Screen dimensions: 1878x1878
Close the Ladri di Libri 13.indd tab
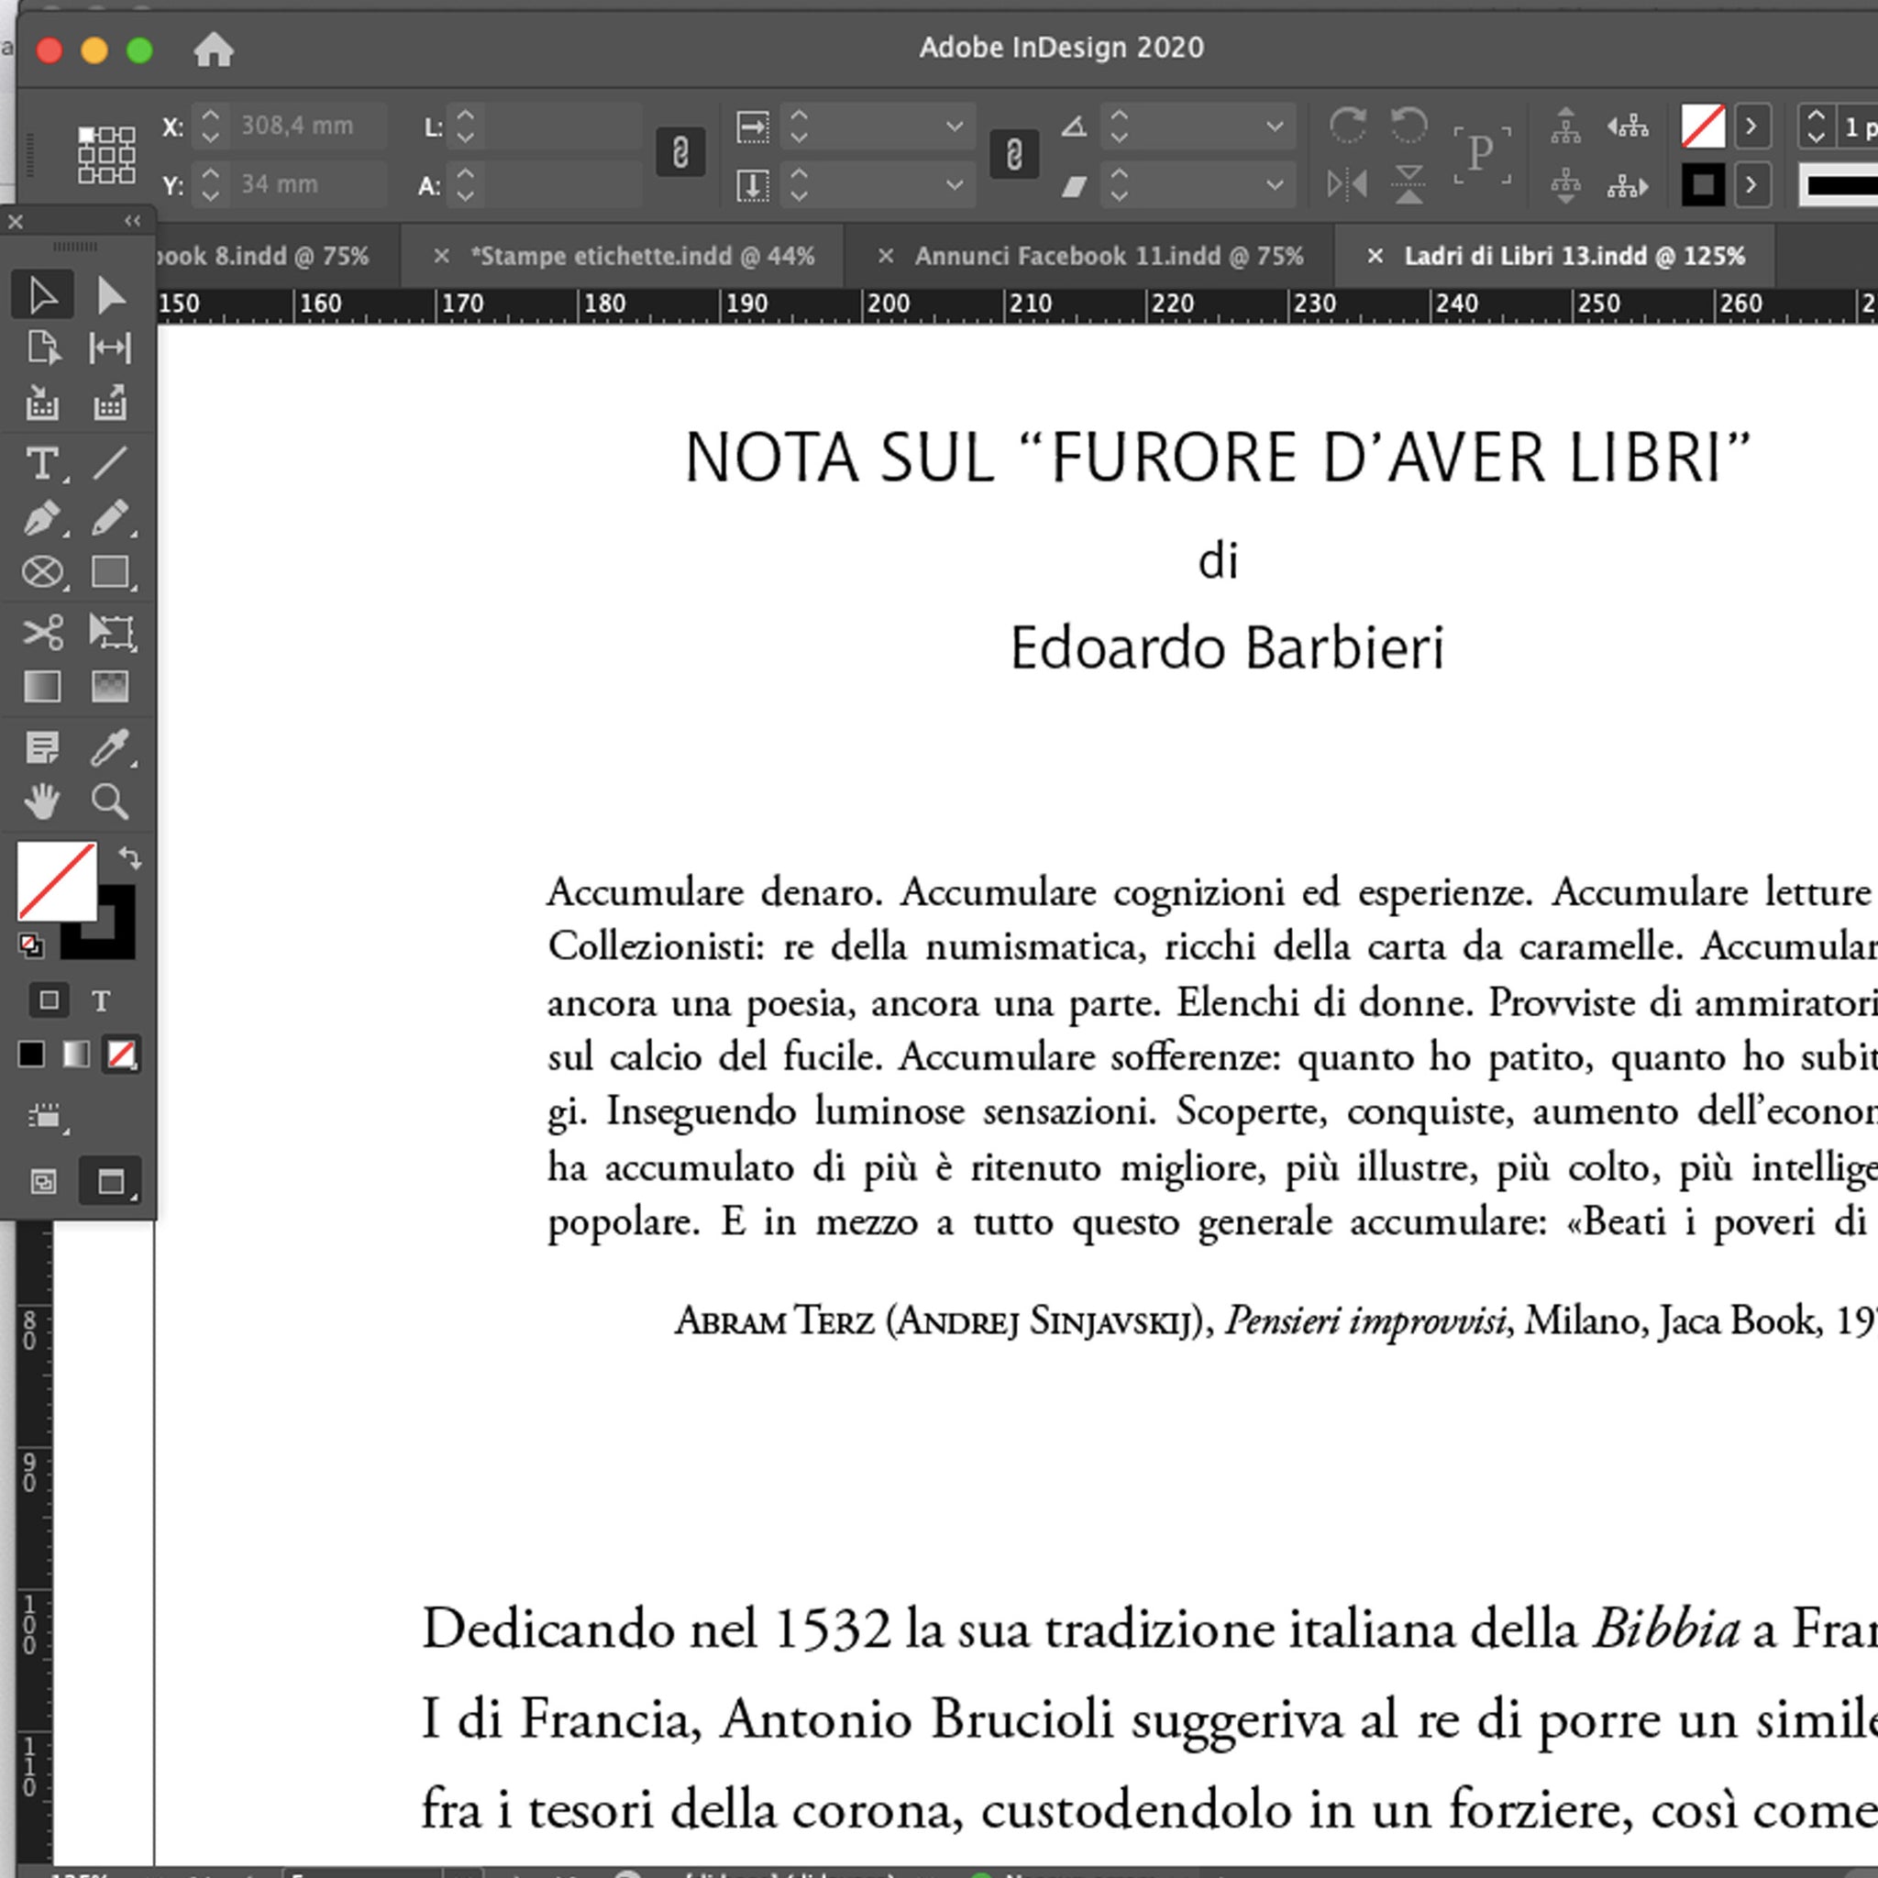(1375, 256)
